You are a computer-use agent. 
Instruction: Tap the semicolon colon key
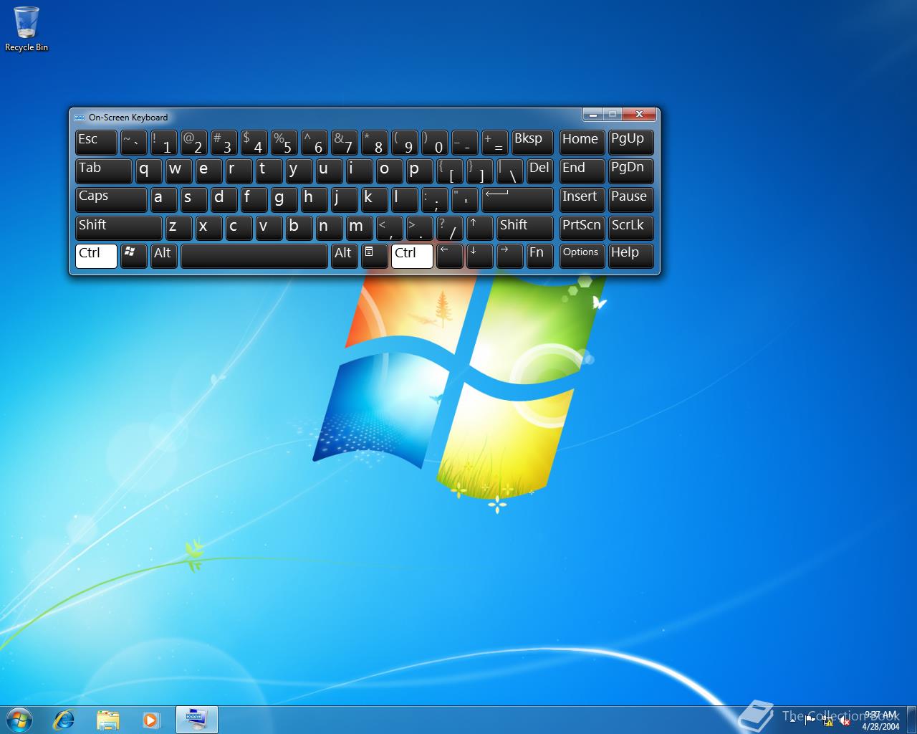[434, 199]
